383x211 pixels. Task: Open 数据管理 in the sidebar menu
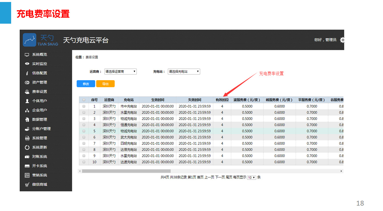(x=39, y=119)
